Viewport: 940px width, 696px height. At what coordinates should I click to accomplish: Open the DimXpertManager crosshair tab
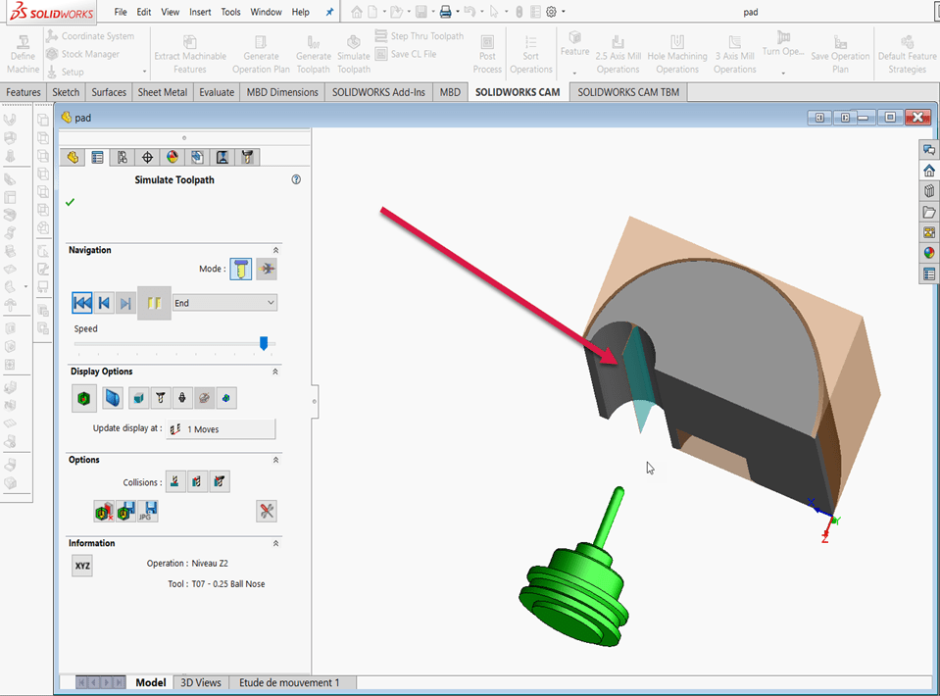(x=147, y=157)
